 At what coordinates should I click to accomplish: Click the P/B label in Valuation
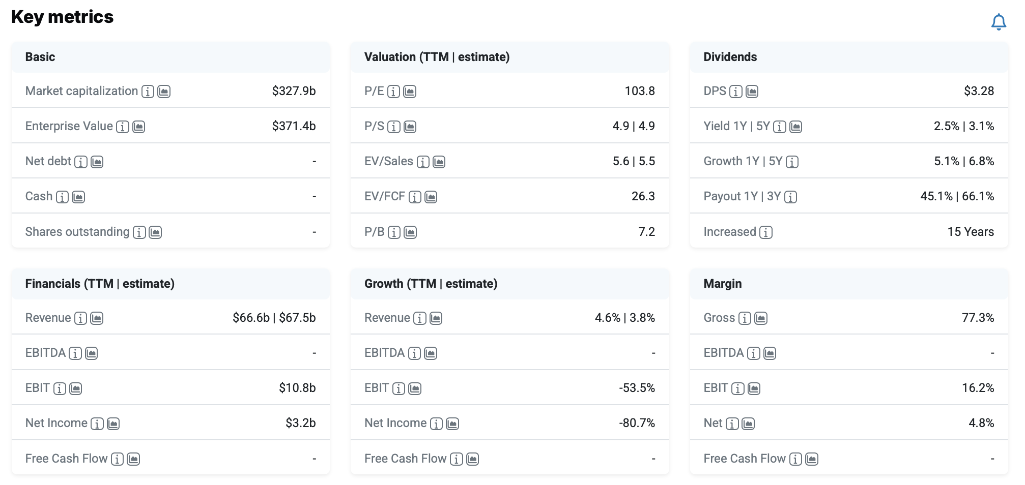tap(374, 232)
